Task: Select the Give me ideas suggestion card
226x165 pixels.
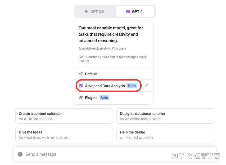Action: [64, 135]
